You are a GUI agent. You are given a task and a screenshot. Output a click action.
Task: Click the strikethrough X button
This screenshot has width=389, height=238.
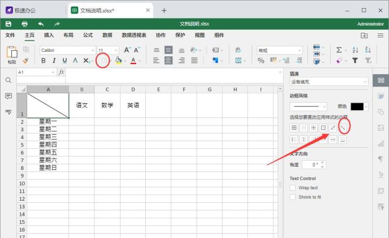click(86, 61)
